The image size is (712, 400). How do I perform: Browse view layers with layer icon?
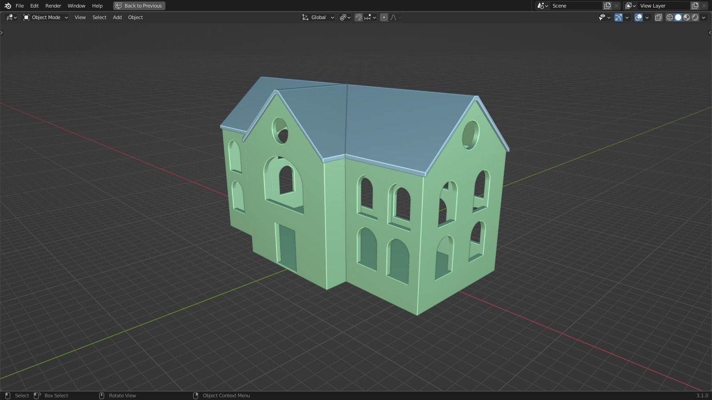630,6
